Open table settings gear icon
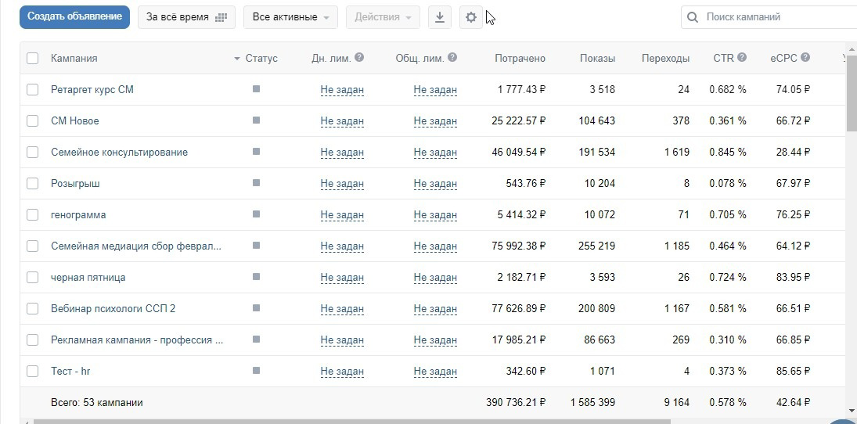This screenshot has width=857, height=424. [470, 17]
